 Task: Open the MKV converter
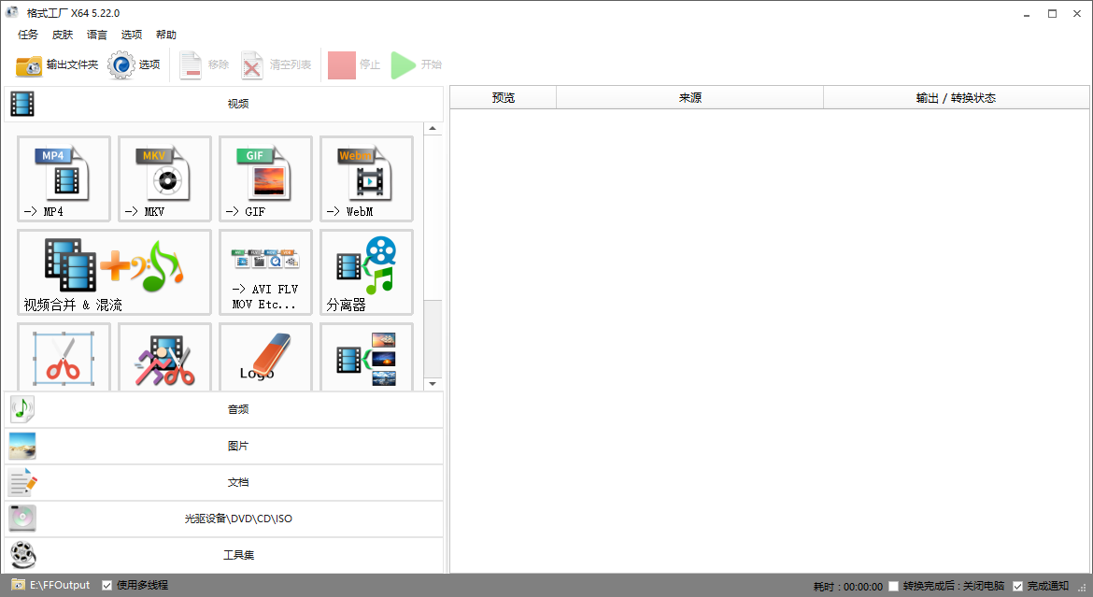(x=163, y=178)
